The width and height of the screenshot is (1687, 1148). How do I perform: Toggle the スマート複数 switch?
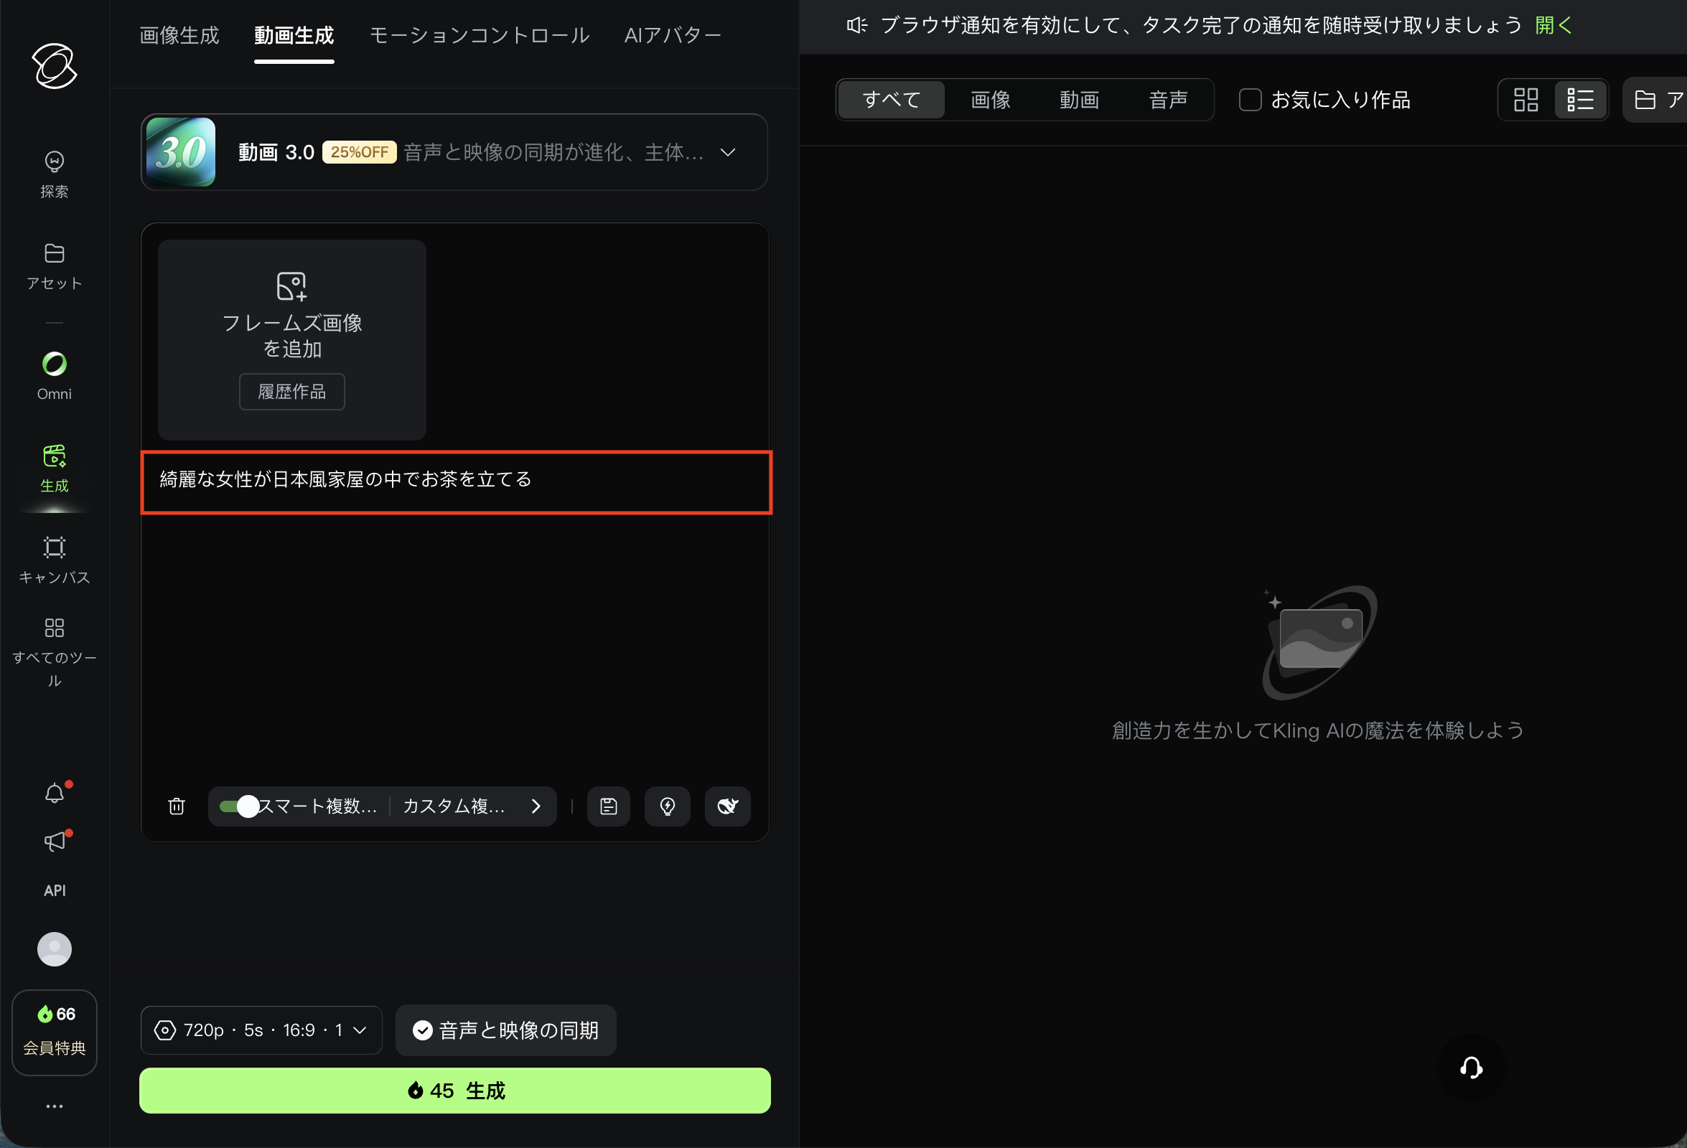pyautogui.click(x=240, y=806)
